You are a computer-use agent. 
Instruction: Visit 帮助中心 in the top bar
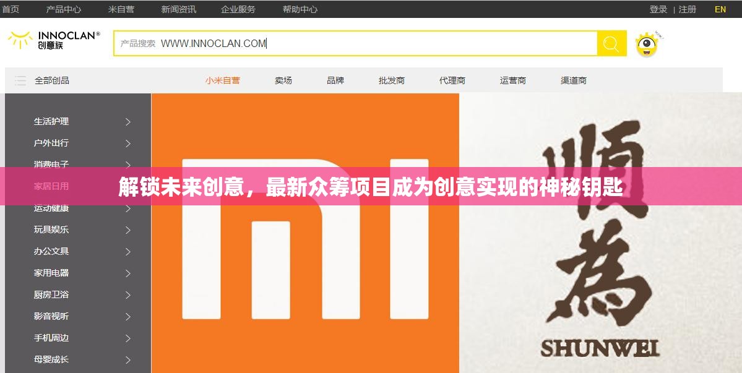[300, 9]
